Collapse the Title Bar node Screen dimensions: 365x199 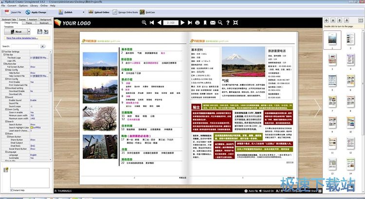(4, 54)
